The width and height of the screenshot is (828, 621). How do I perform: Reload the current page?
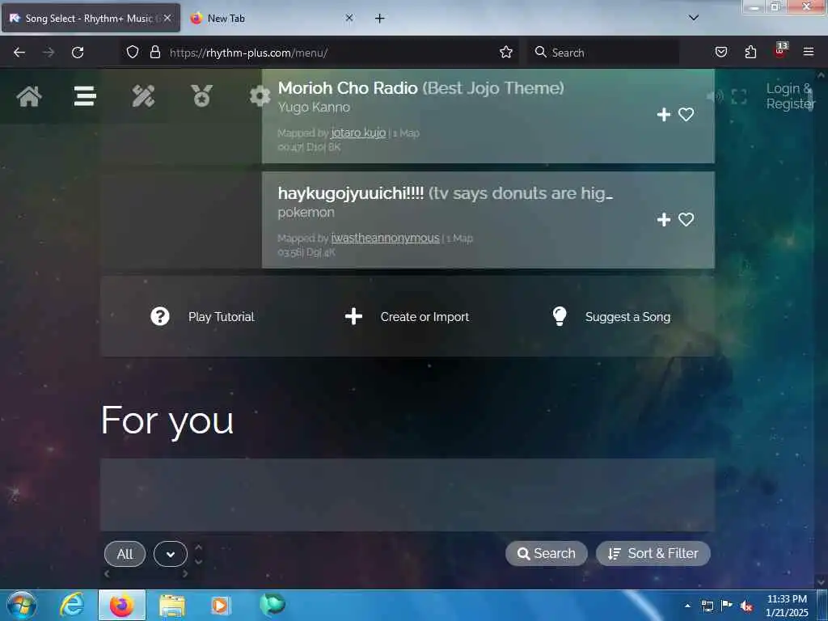tap(78, 53)
